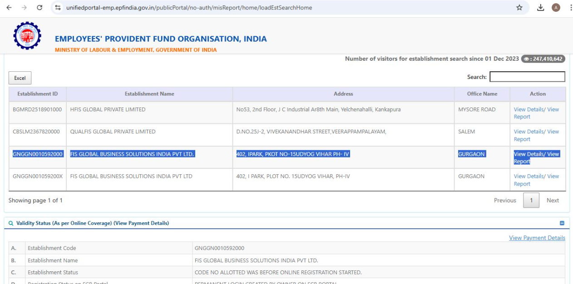Go to Next page of results

tap(553, 201)
